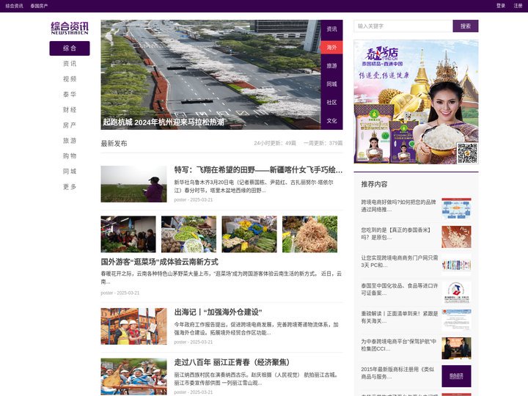Click warehouse workers thumbnail
Image resolution: width=528 pixels, height=396 pixels.
(x=133, y=326)
